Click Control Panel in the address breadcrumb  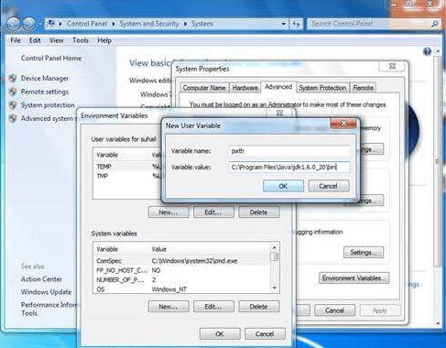(x=87, y=24)
